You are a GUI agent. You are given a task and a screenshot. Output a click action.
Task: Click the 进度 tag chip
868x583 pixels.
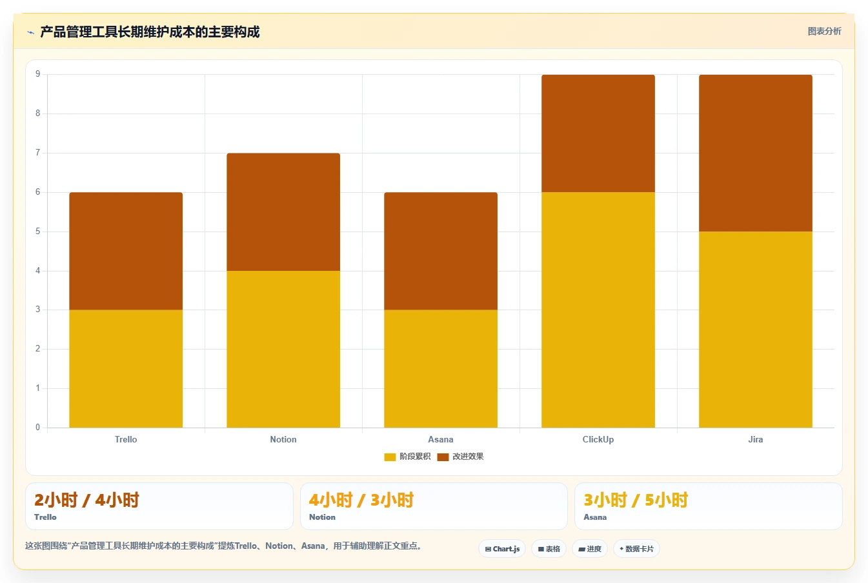[590, 549]
